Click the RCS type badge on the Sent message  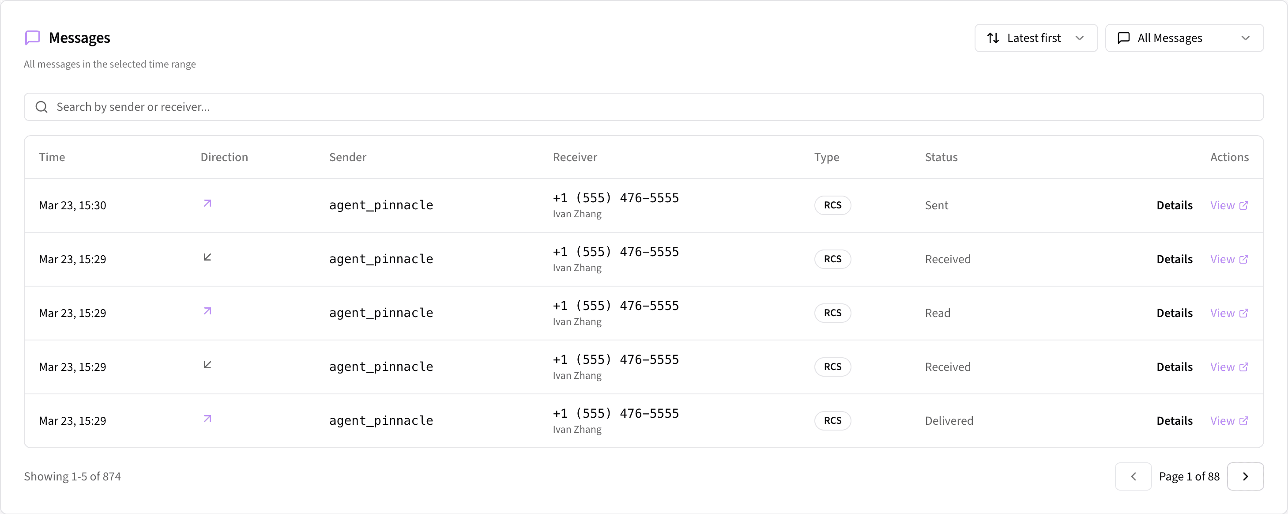[x=832, y=205]
